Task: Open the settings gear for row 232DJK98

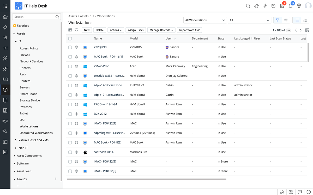Action: [x=76, y=47]
